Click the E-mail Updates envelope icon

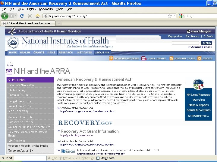[144, 58]
